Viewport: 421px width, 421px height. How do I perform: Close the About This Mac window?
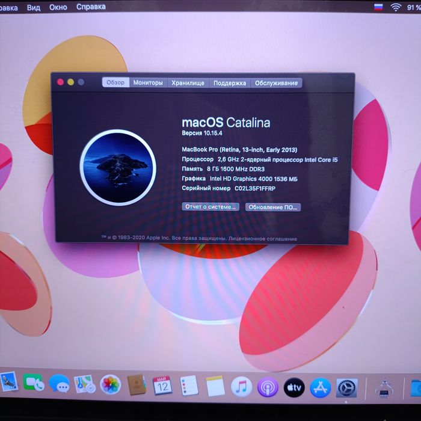click(60, 82)
